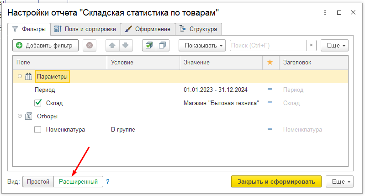Switch view mode to Простой
This screenshot has height=196, width=365.
[x=38, y=181]
